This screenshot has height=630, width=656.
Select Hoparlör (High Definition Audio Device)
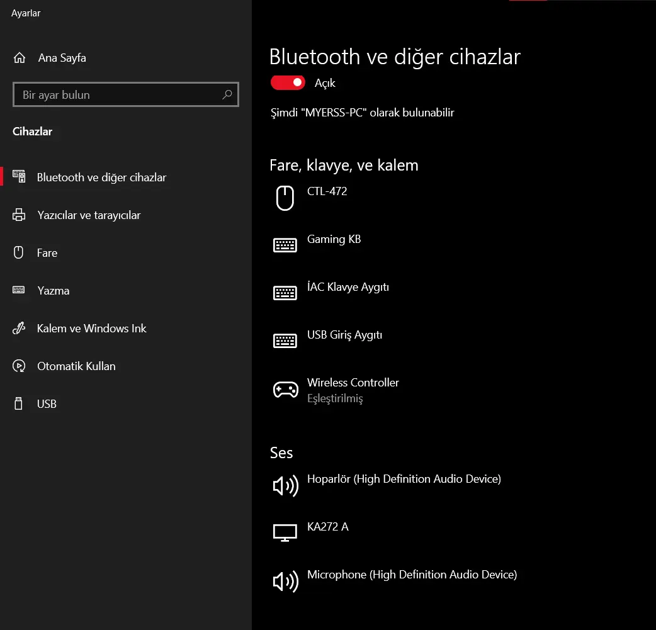pos(404,479)
